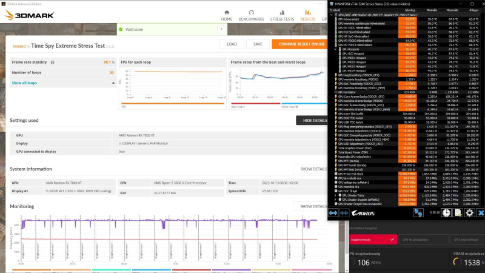Close sensors with the blue X icon

tap(481, 213)
